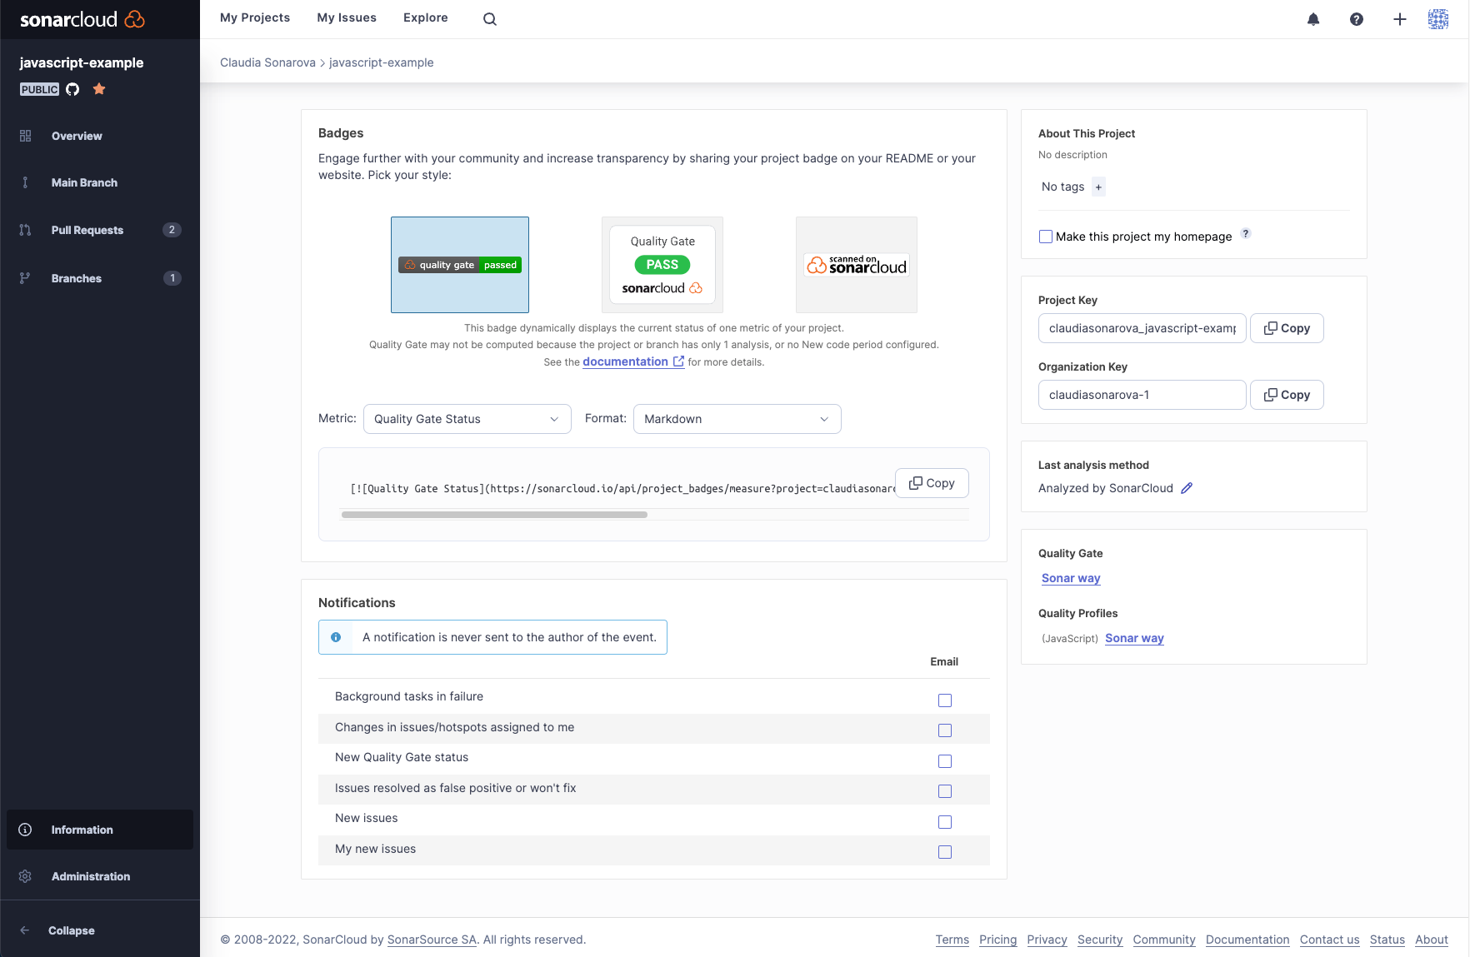The image size is (1470, 957).
Task: Enable email for Changes in issues/hotspots assigned to me
Action: pos(945,730)
